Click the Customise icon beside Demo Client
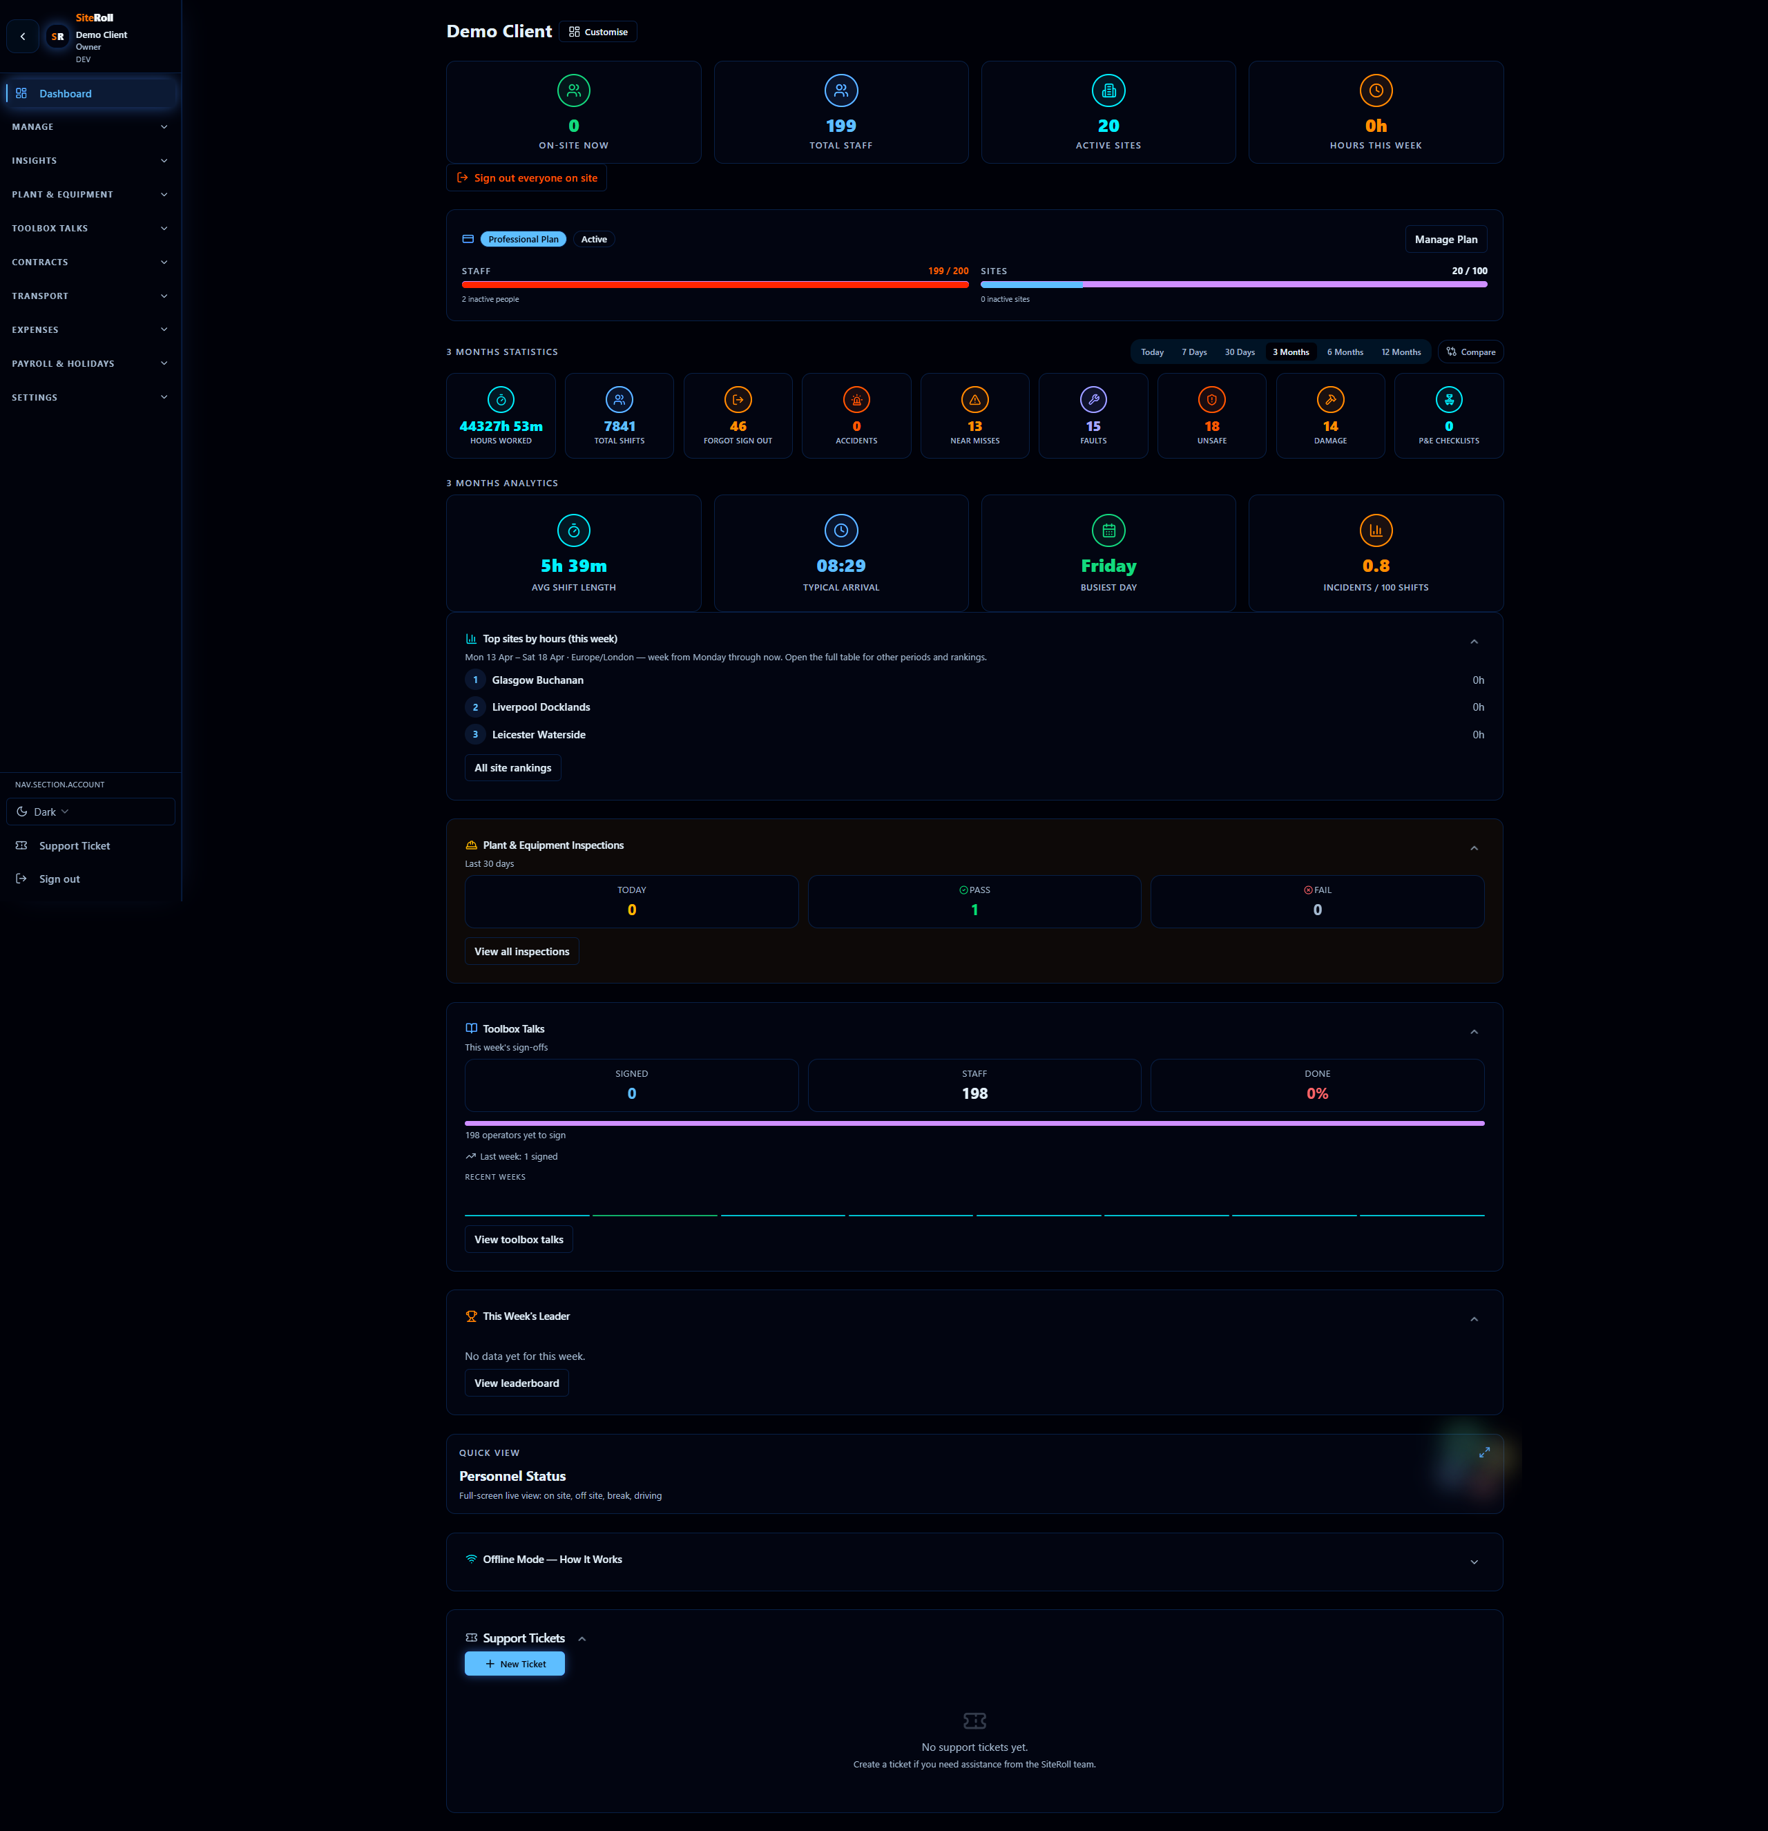 (x=573, y=31)
